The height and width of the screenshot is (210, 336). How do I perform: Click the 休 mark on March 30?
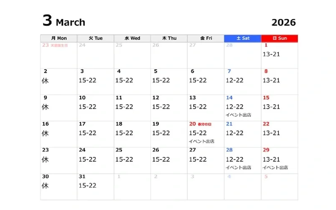tap(45, 185)
